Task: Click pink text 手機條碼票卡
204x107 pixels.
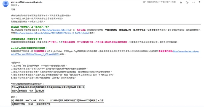Action: tap(40, 51)
